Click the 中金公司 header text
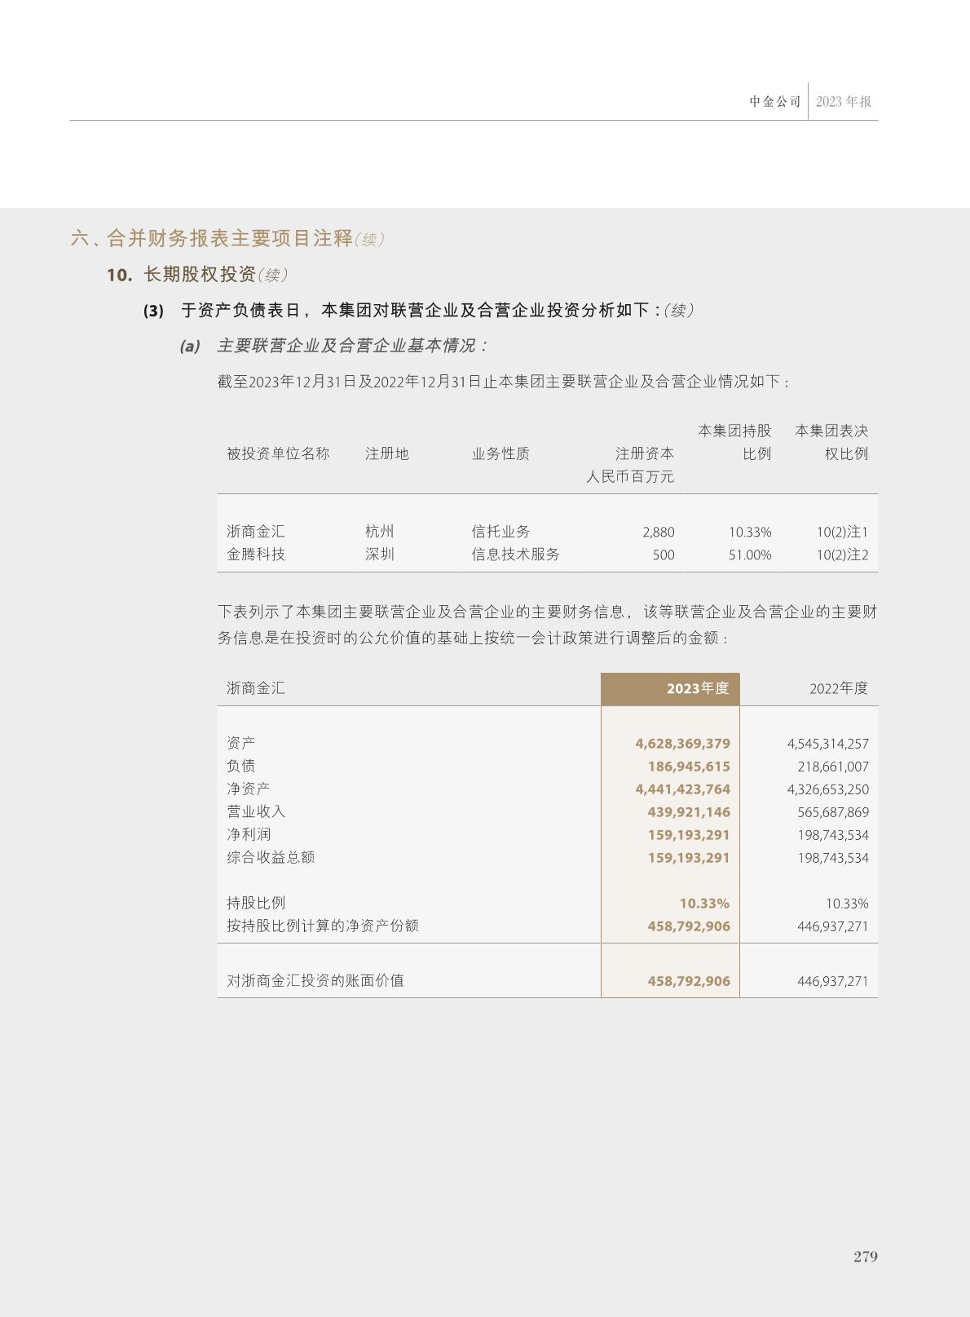The image size is (970, 1317). [774, 102]
